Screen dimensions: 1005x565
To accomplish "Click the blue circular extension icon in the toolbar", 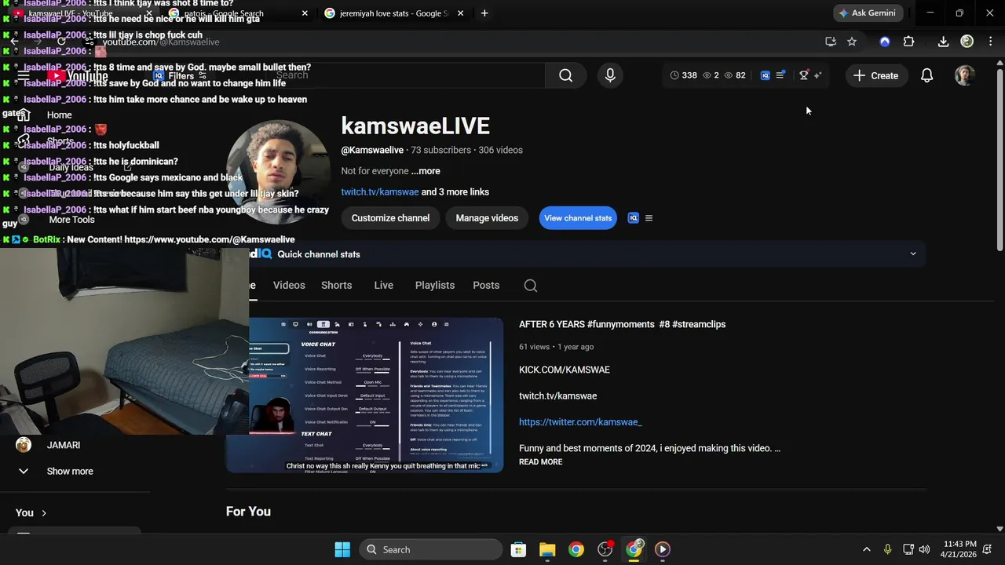I will point(885,42).
